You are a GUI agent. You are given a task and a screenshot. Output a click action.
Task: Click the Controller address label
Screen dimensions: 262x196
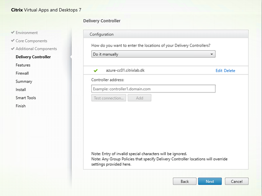(x=108, y=80)
